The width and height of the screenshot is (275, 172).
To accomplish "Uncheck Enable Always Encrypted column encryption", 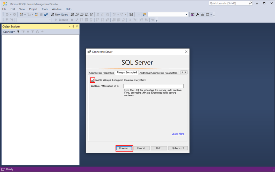I will point(92,80).
